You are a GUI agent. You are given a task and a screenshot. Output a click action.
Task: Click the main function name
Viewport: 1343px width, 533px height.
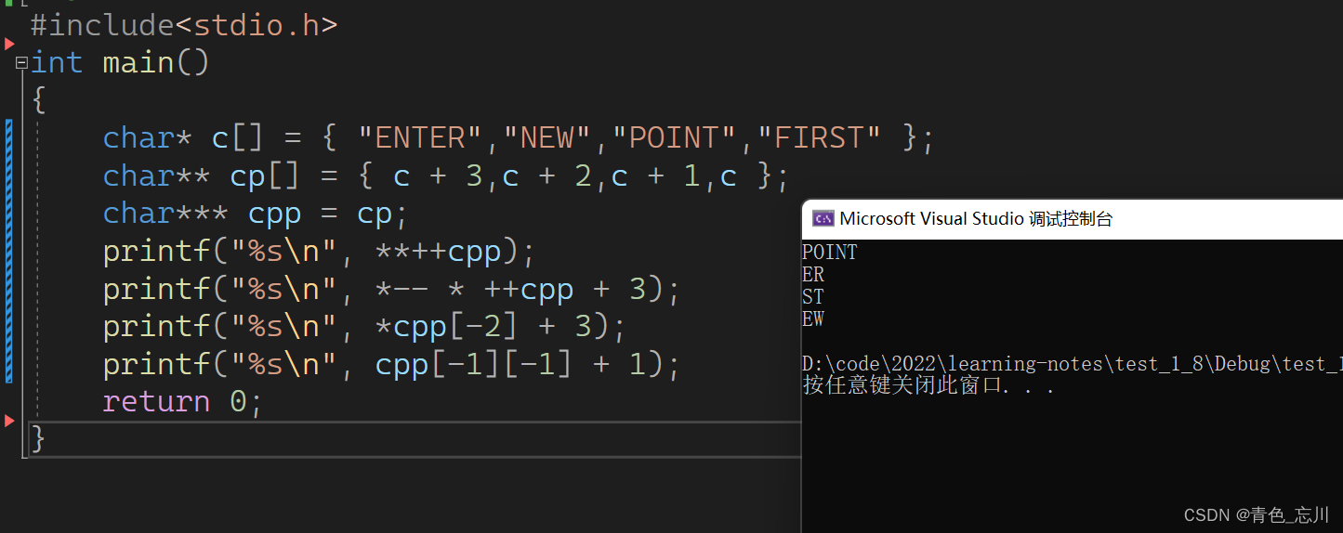pos(138,63)
